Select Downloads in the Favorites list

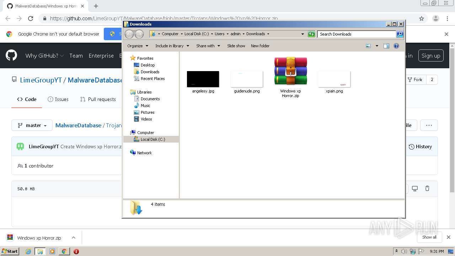pyautogui.click(x=150, y=72)
